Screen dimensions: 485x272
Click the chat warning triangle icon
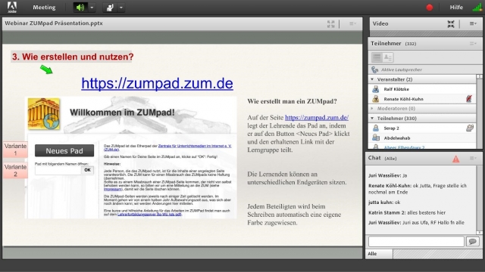(456, 159)
